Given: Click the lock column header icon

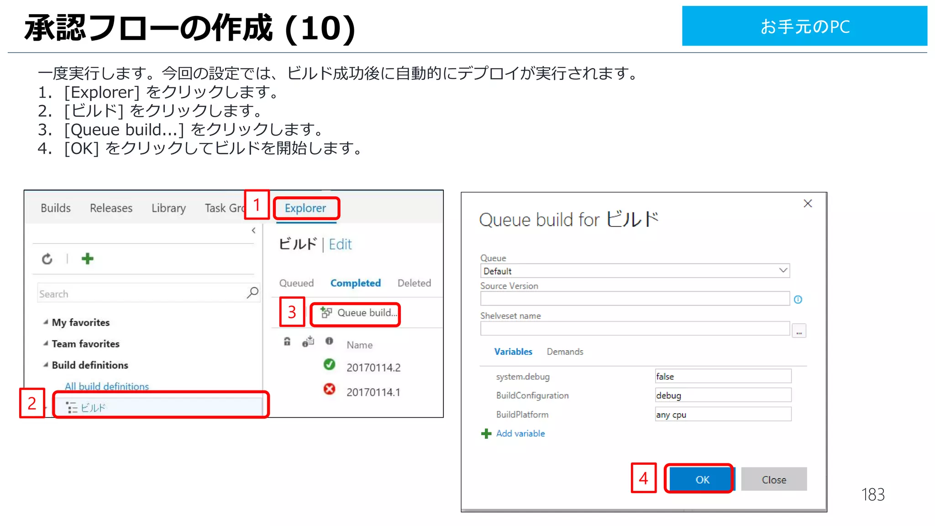Looking at the screenshot, I should [x=287, y=342].
